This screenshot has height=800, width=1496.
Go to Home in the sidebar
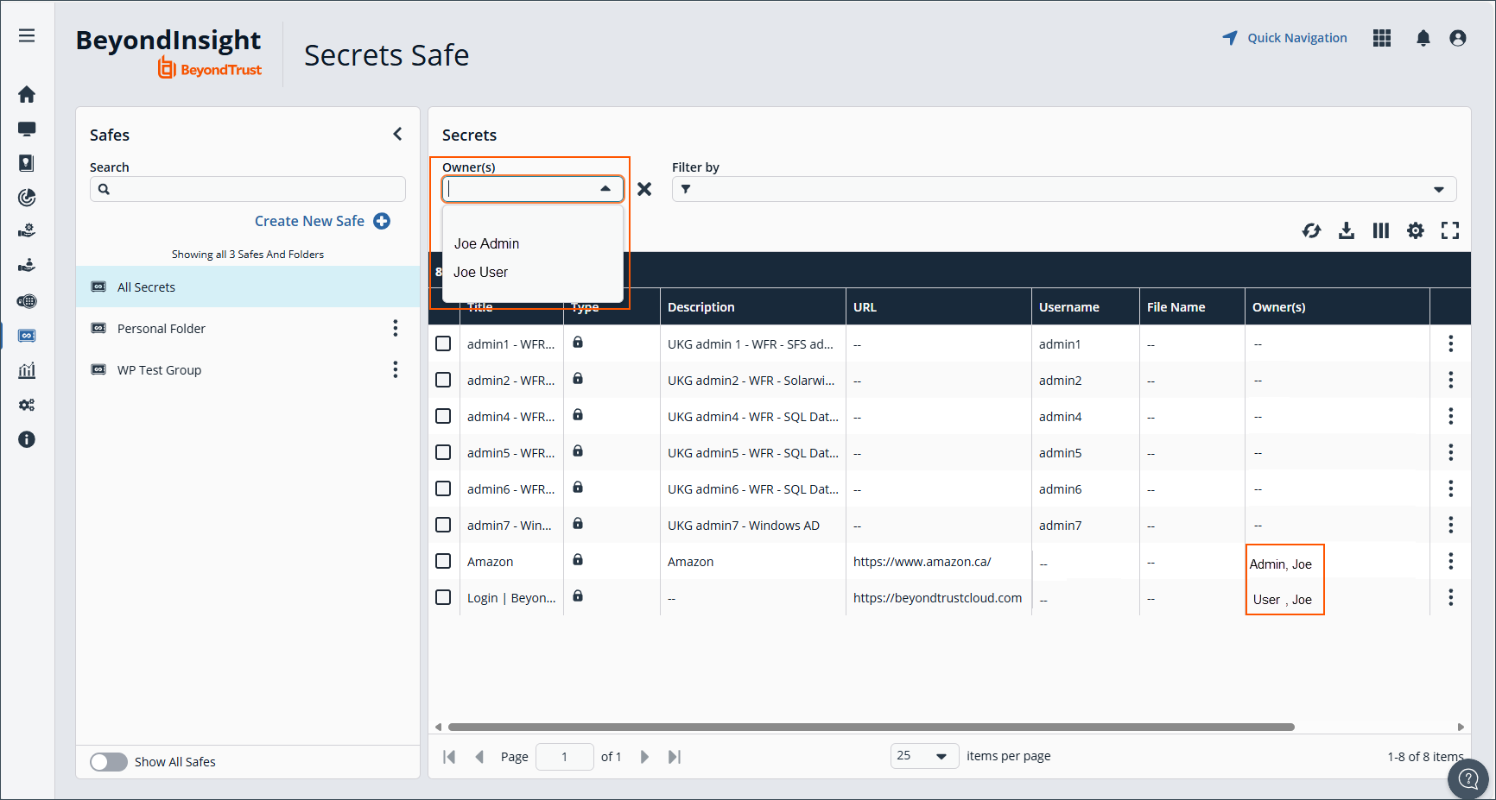pos(27,94)
